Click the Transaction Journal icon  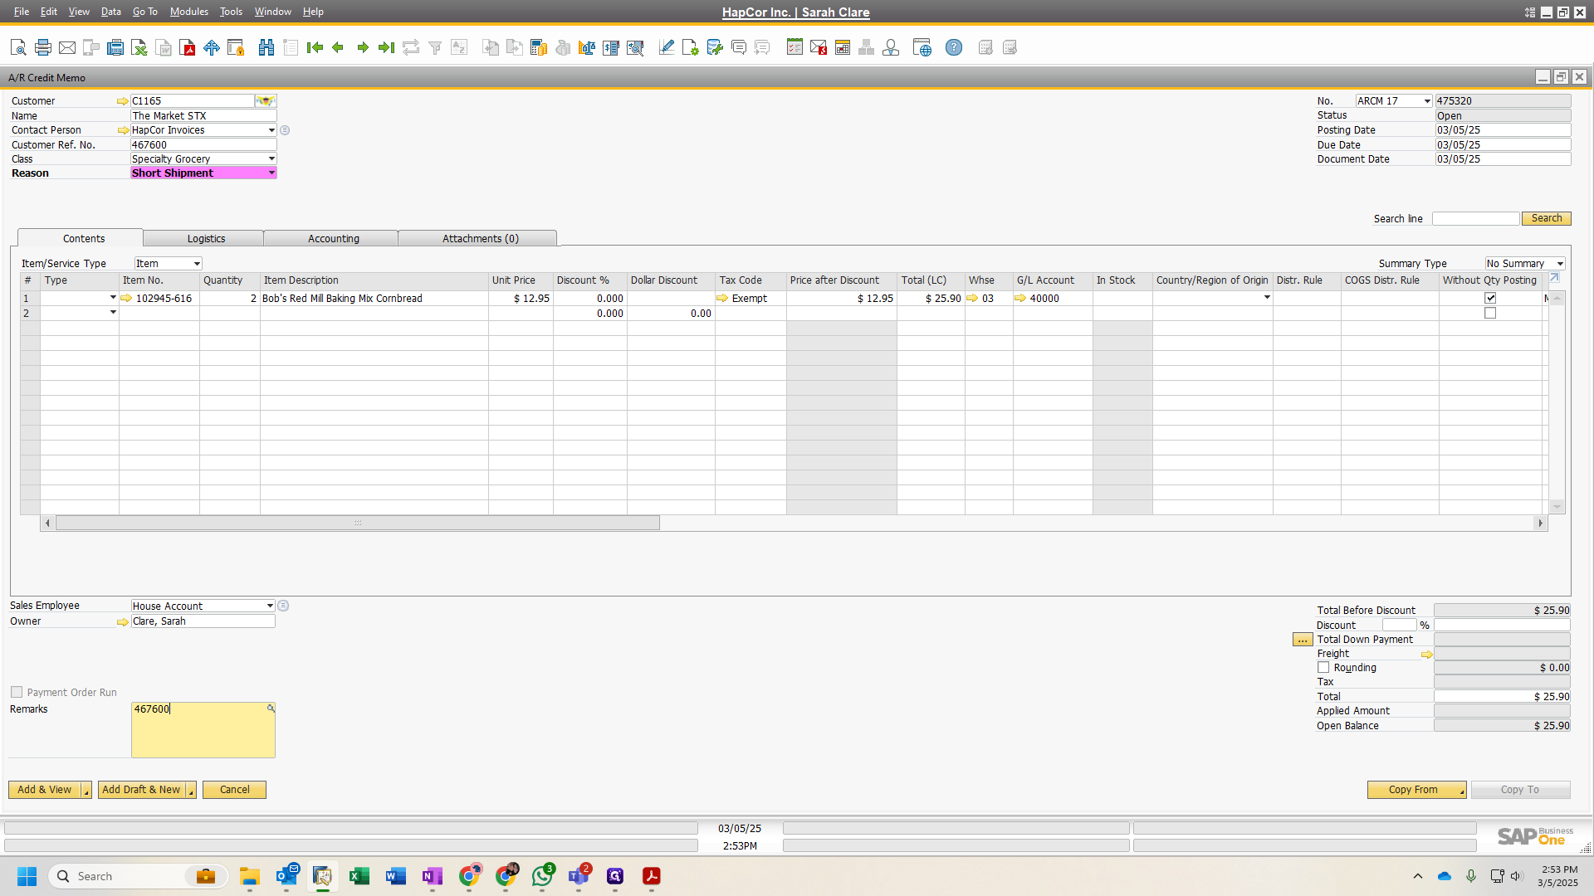(x=611, y=48)
